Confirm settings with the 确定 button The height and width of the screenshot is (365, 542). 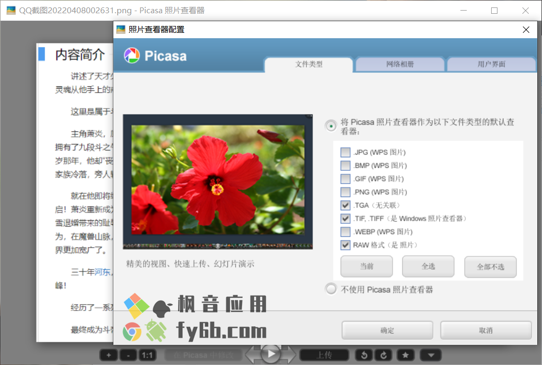[387, 331]
